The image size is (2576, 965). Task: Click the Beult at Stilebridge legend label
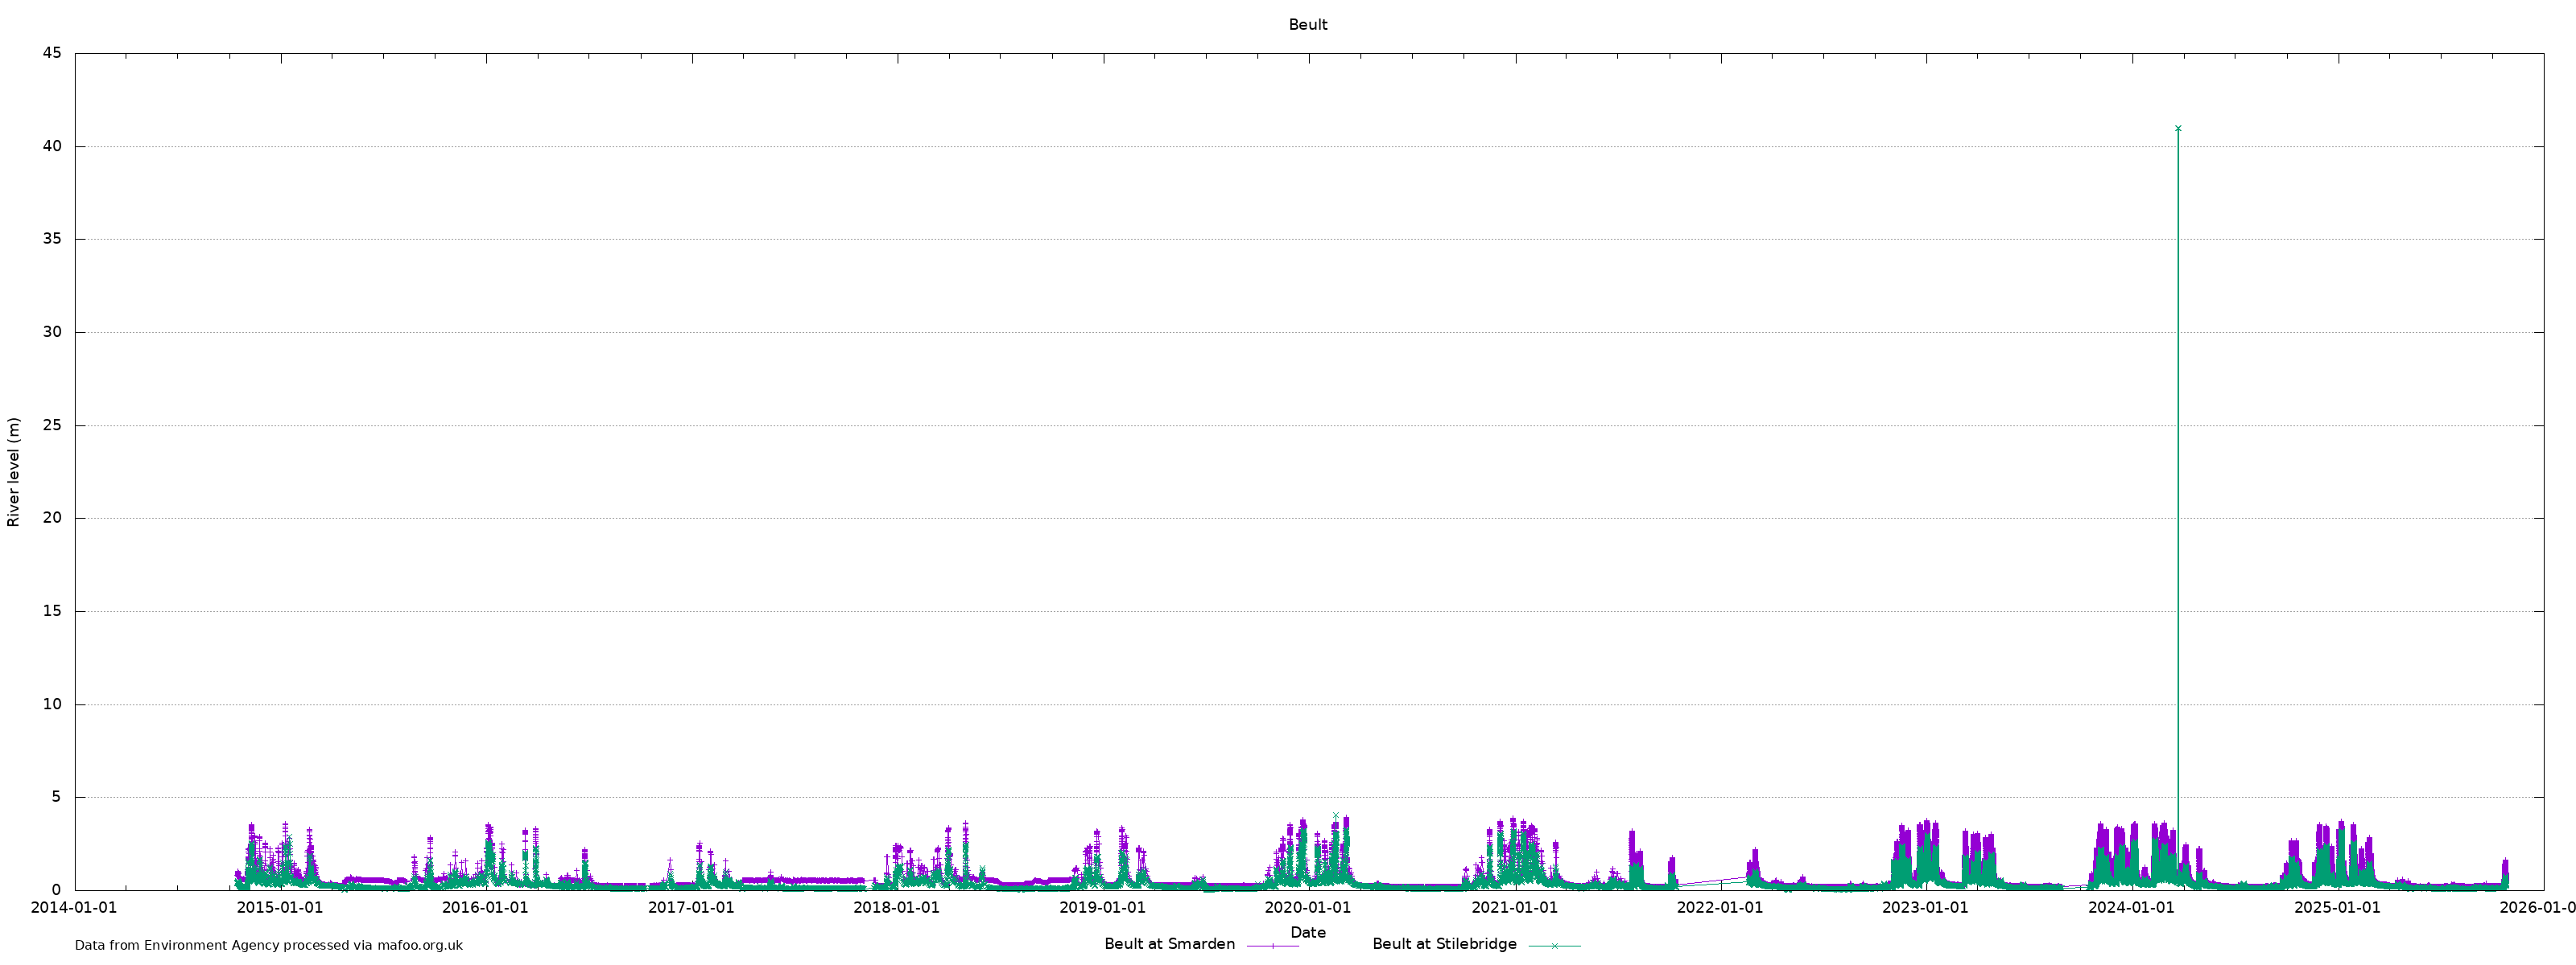[1444, 944]
